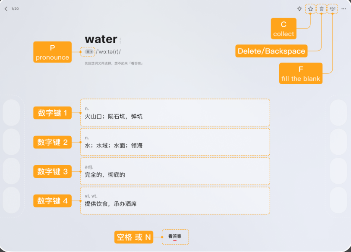Image resolution: width=351 pixels, height=252 pixels.
Task: Click the trash delete icon
Action: pos(322,9)
